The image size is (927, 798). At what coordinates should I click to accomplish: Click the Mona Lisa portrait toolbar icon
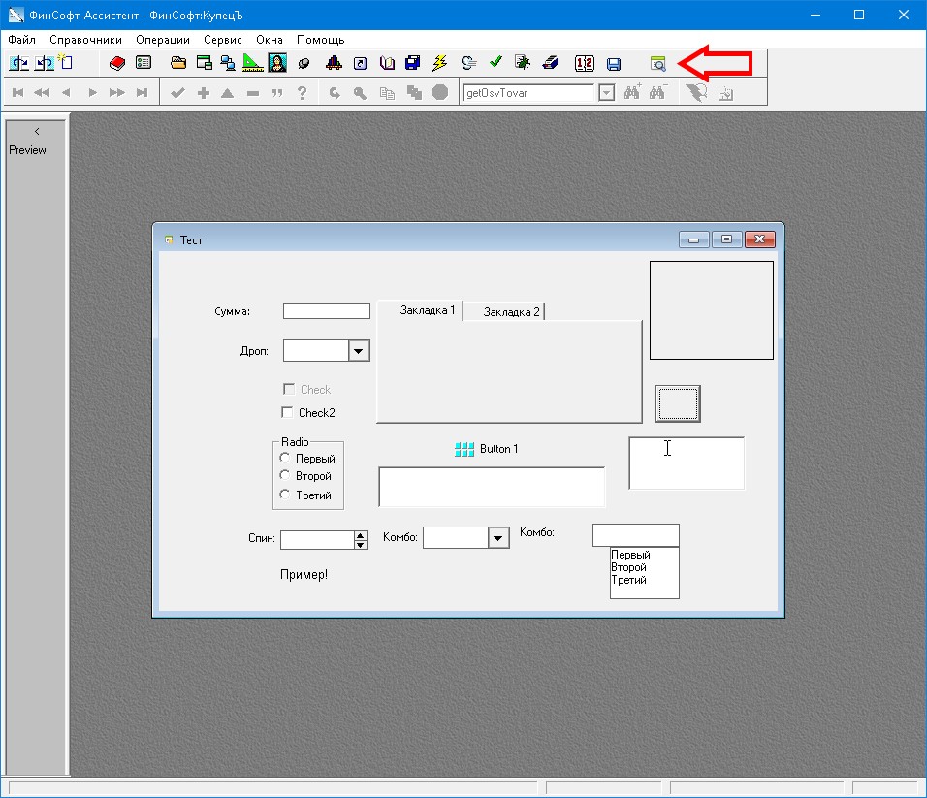coord(277,63)
